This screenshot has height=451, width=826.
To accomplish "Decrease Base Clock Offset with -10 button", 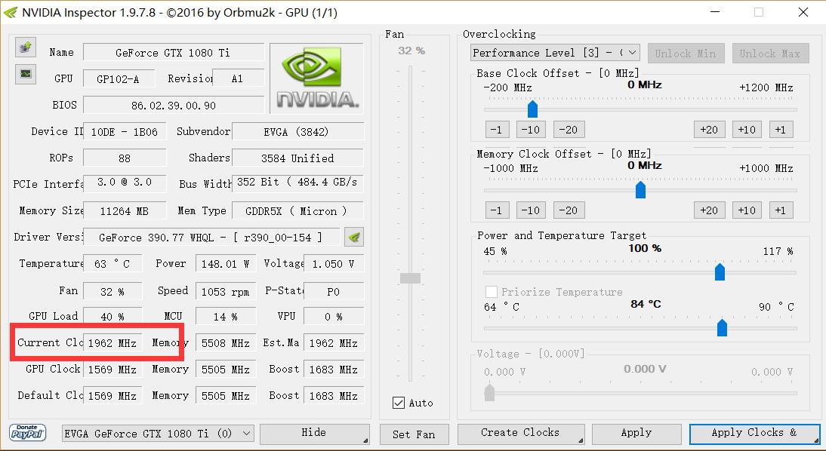I will tap(531, 130).
